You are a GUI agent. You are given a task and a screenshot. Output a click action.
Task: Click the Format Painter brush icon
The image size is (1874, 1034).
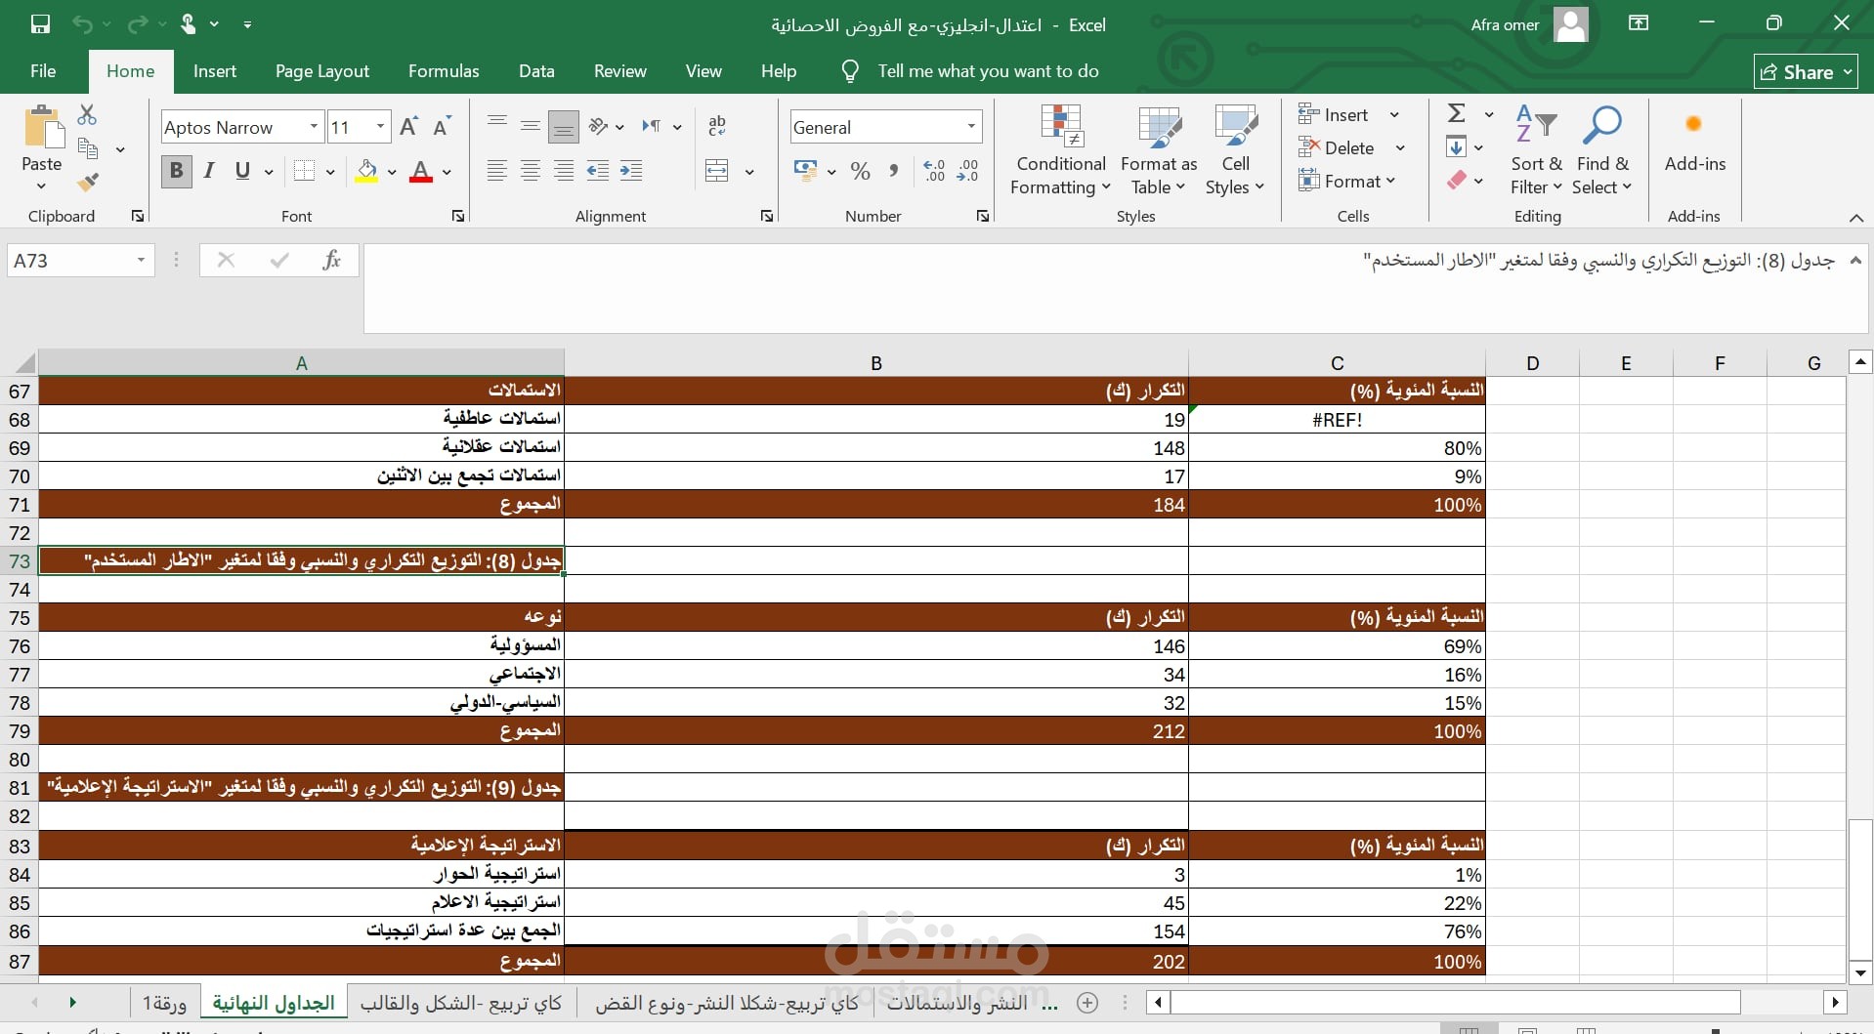coord(88,182)
